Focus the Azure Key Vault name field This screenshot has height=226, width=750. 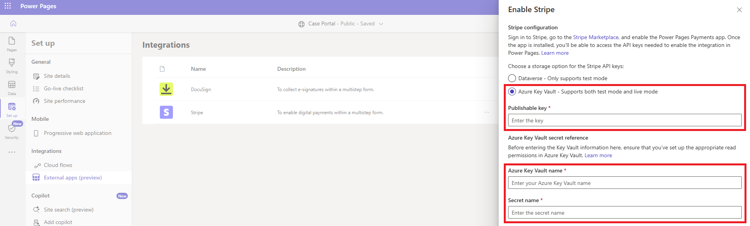pos(625,183)
